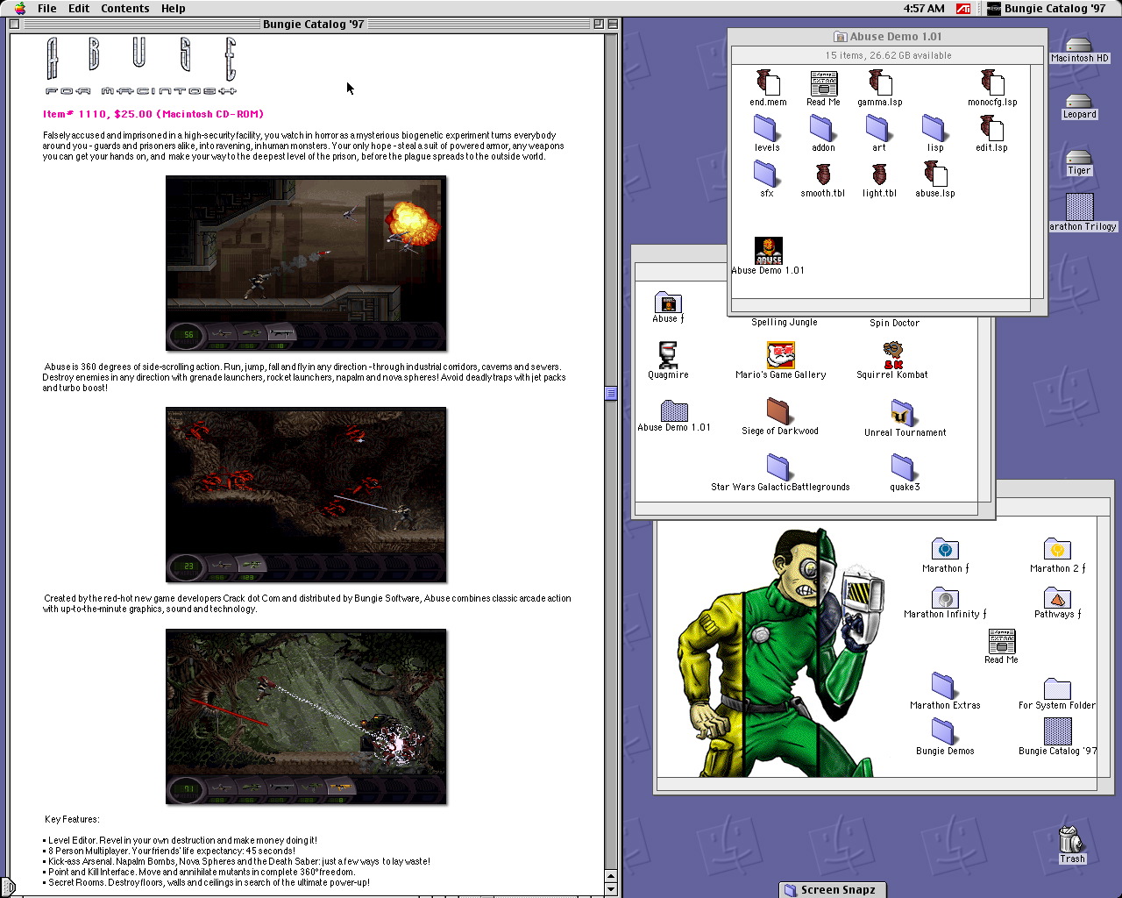Open the Marathon Trilogy desktop icon
The image size is (1122, 898).
point(1080,207)
